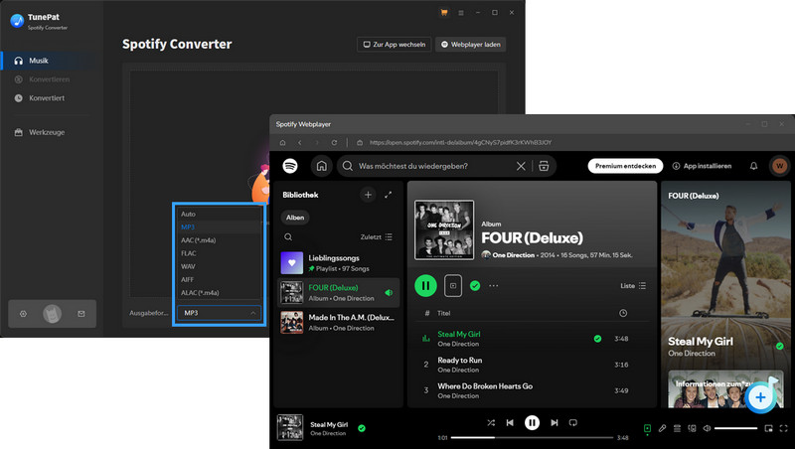Viewport: 795px width, 449px height.
Task: Select Auto in output format list
Action: (219, 214)
